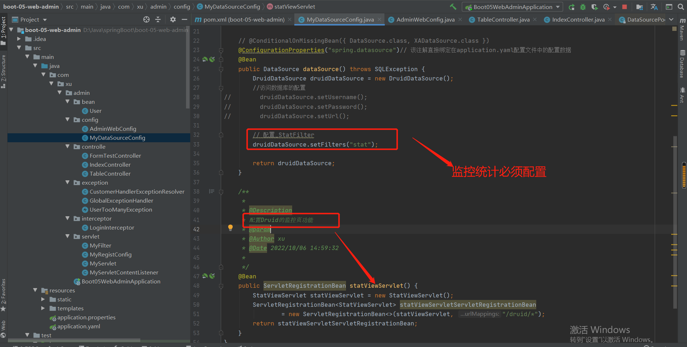This screenshot has height=347, width=687.
Task: Switch to the IndexController.java tab
Action: (x=578, y=19)
